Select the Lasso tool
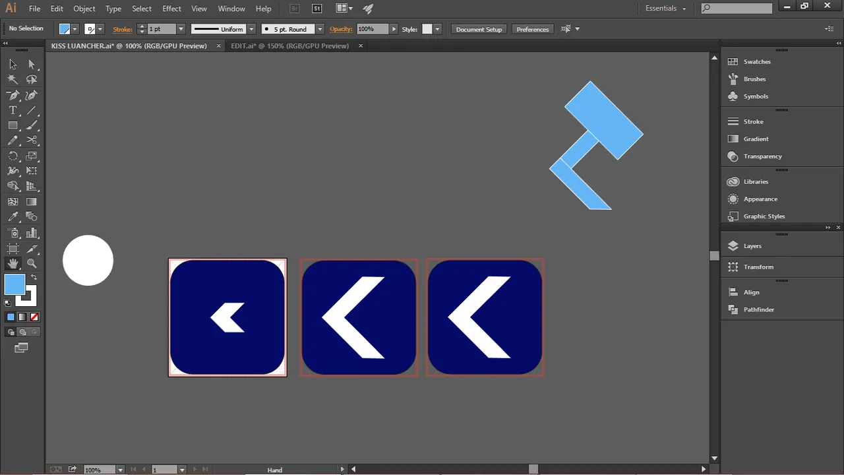This screenshot has width=844, height=475. coord(32,79)
